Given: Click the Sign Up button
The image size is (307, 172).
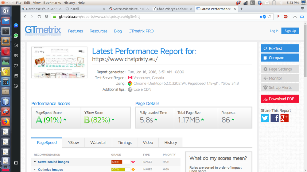Looking at the screenshot, I should point(290,31).
